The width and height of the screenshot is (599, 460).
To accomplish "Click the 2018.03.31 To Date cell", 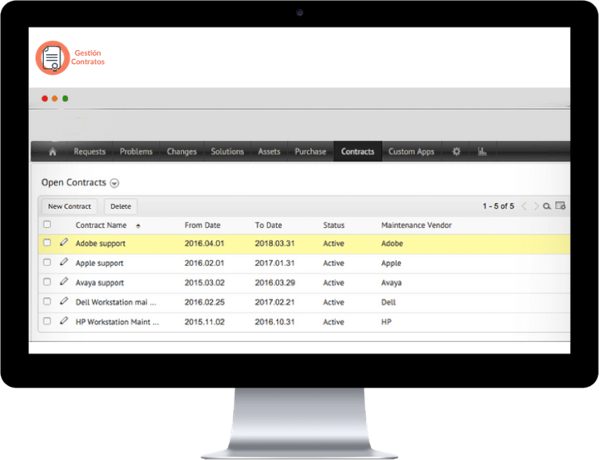I will click(275, 244).
